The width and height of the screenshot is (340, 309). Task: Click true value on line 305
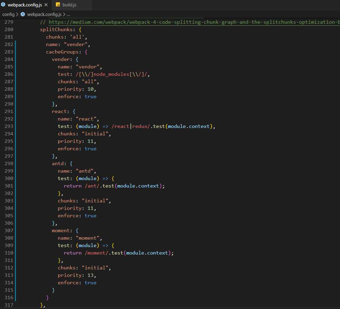click(90, 216)
